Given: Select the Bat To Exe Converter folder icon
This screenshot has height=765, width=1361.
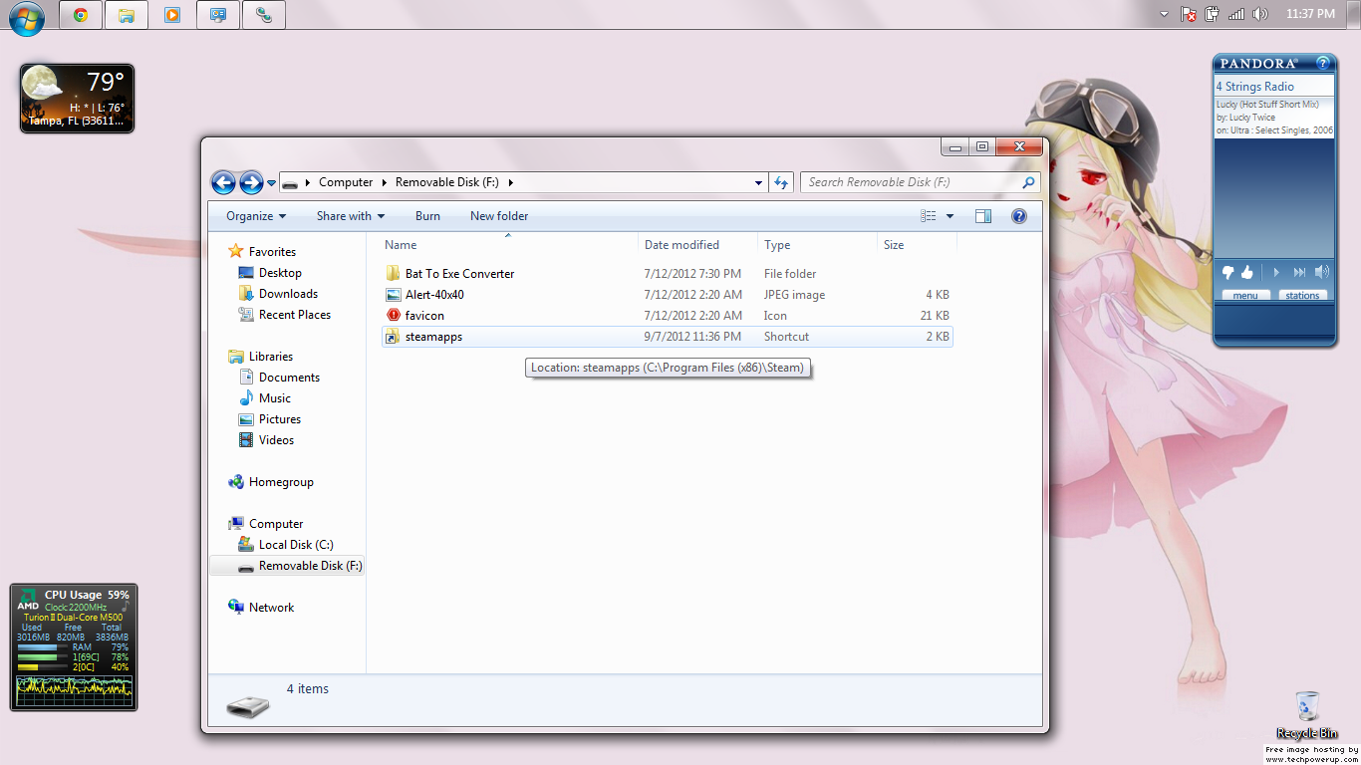Looking at the screenshot, I should [x=393, y=274].
